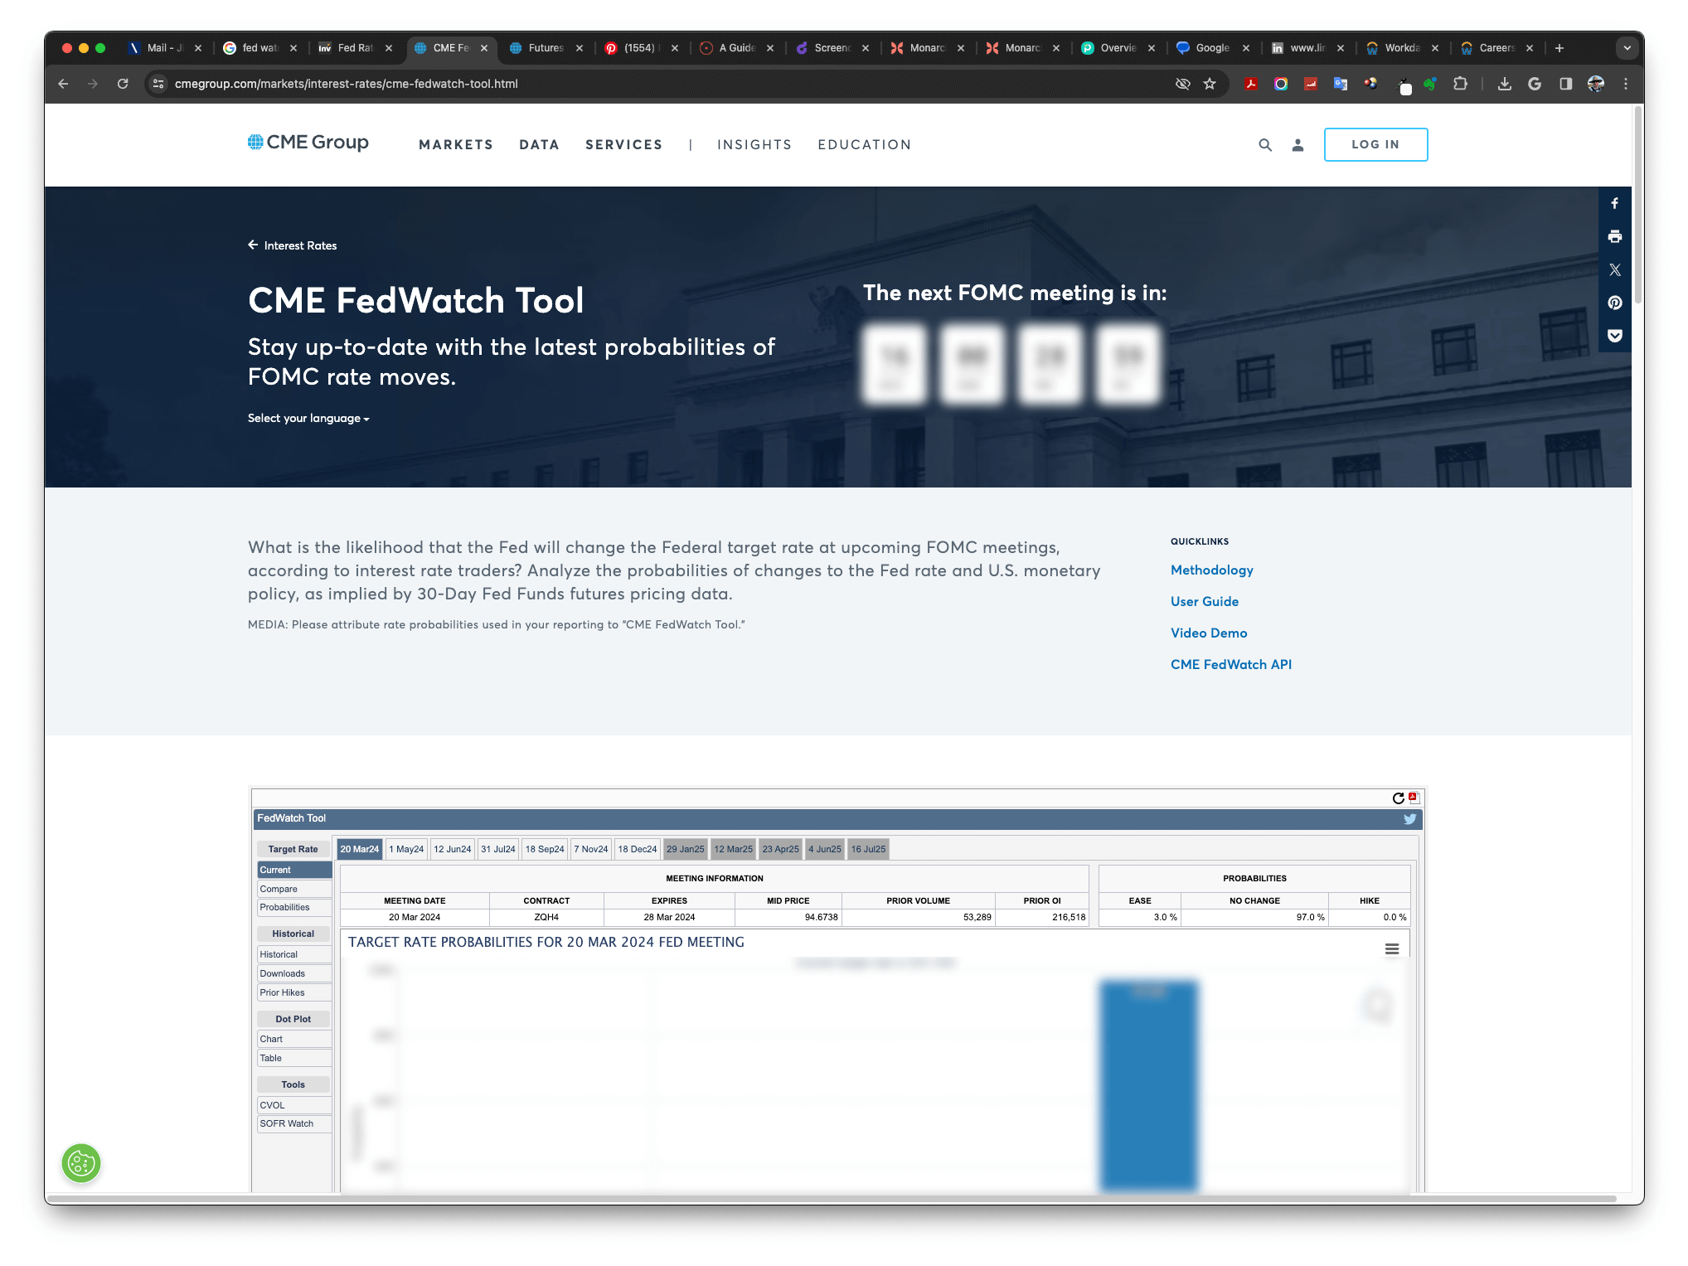
Task: Share on Pinterest sidebar icon
Action: [1614, 303]
